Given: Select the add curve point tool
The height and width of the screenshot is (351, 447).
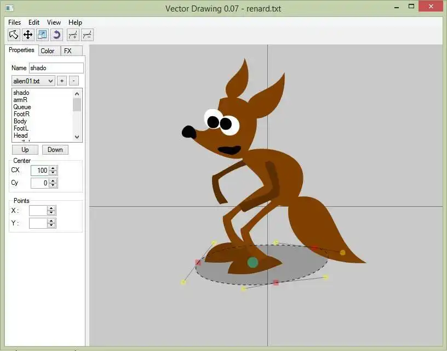Looking at the screenshot, I should click(73, 35).
